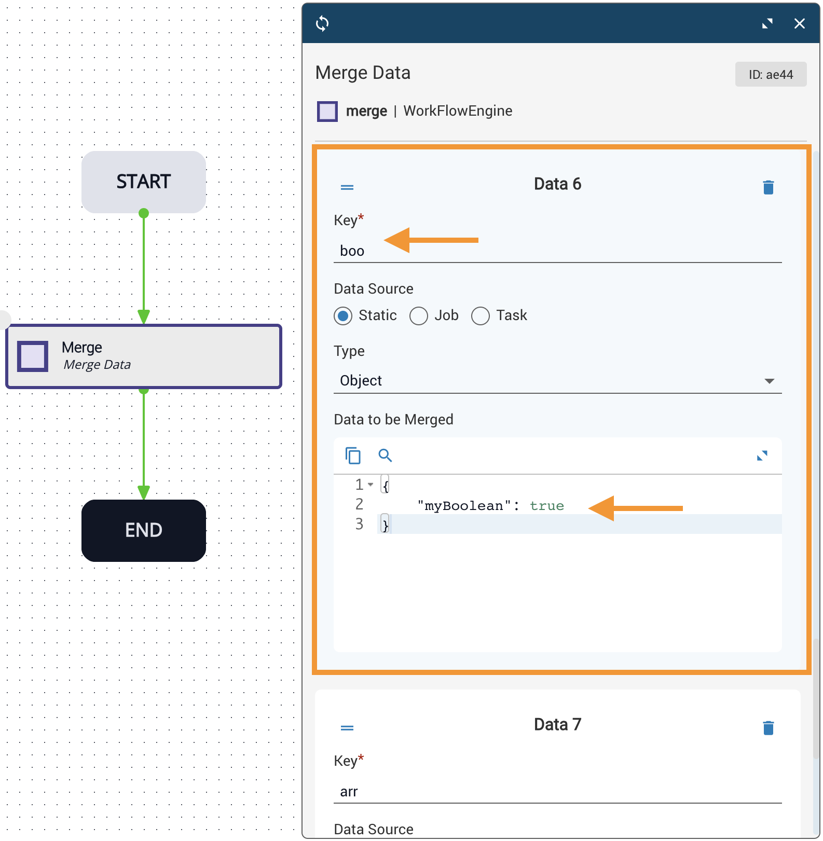823x841 pixels.
Task: Delete the Data 7 entry
Action: tap(768, 728)
